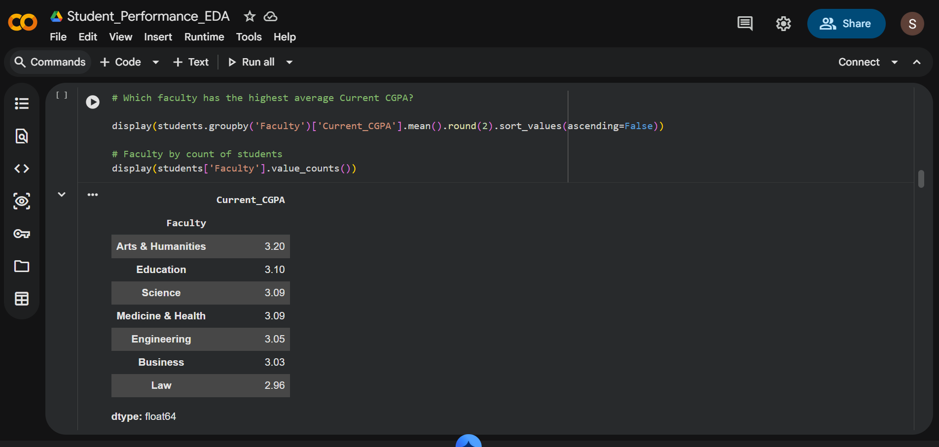
Task: Click the 3.10 value cell
Action: pos(275,270)
